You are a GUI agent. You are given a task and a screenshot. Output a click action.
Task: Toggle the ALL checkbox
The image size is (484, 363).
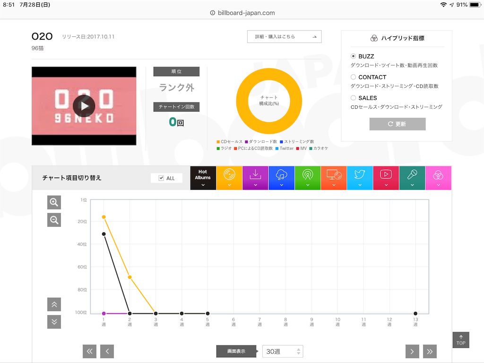coord(161,178)
